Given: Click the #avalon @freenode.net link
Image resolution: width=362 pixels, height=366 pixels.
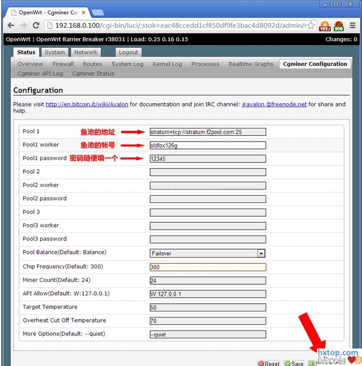Looking at the screenshot, I should (x=274, y=104).
